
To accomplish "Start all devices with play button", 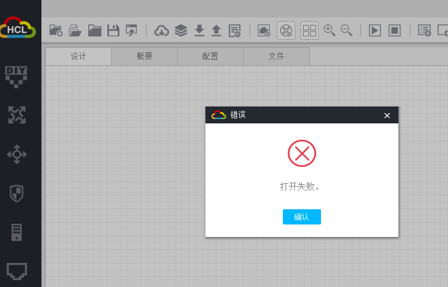I will [375, 30].
